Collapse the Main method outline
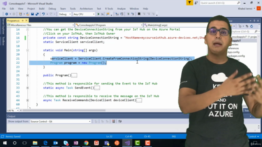262x147 pixels. pos(27,50)
